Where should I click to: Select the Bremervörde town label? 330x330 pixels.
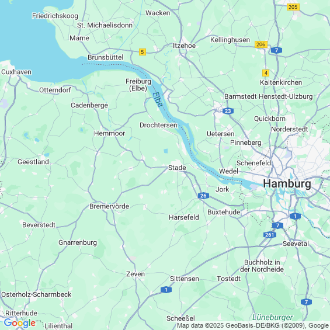109,206
